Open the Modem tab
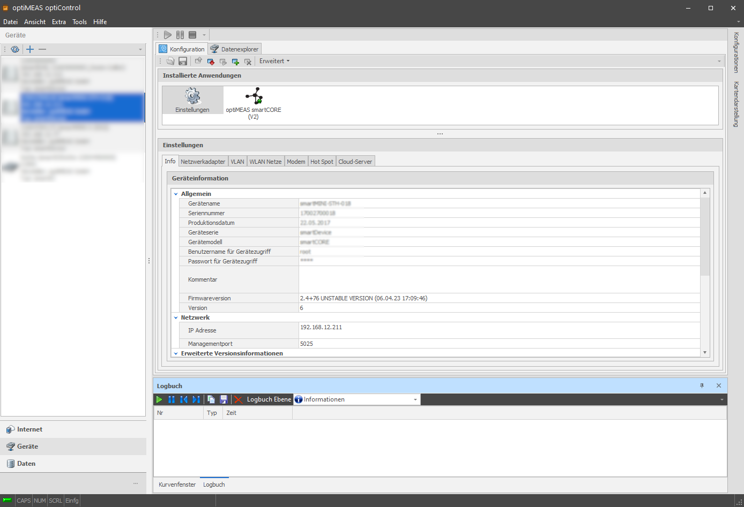This screenshot has height=507, width=744. point(296,162)
